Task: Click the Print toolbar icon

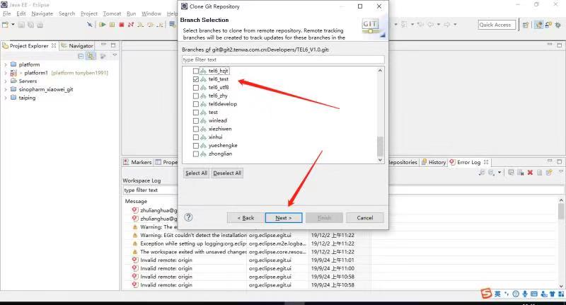Action: click(40, 25)
